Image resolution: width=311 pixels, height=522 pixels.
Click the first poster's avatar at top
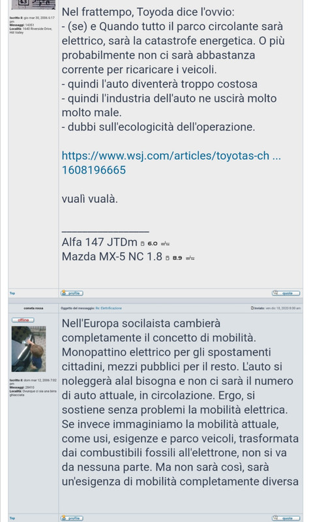coord(33,5)
